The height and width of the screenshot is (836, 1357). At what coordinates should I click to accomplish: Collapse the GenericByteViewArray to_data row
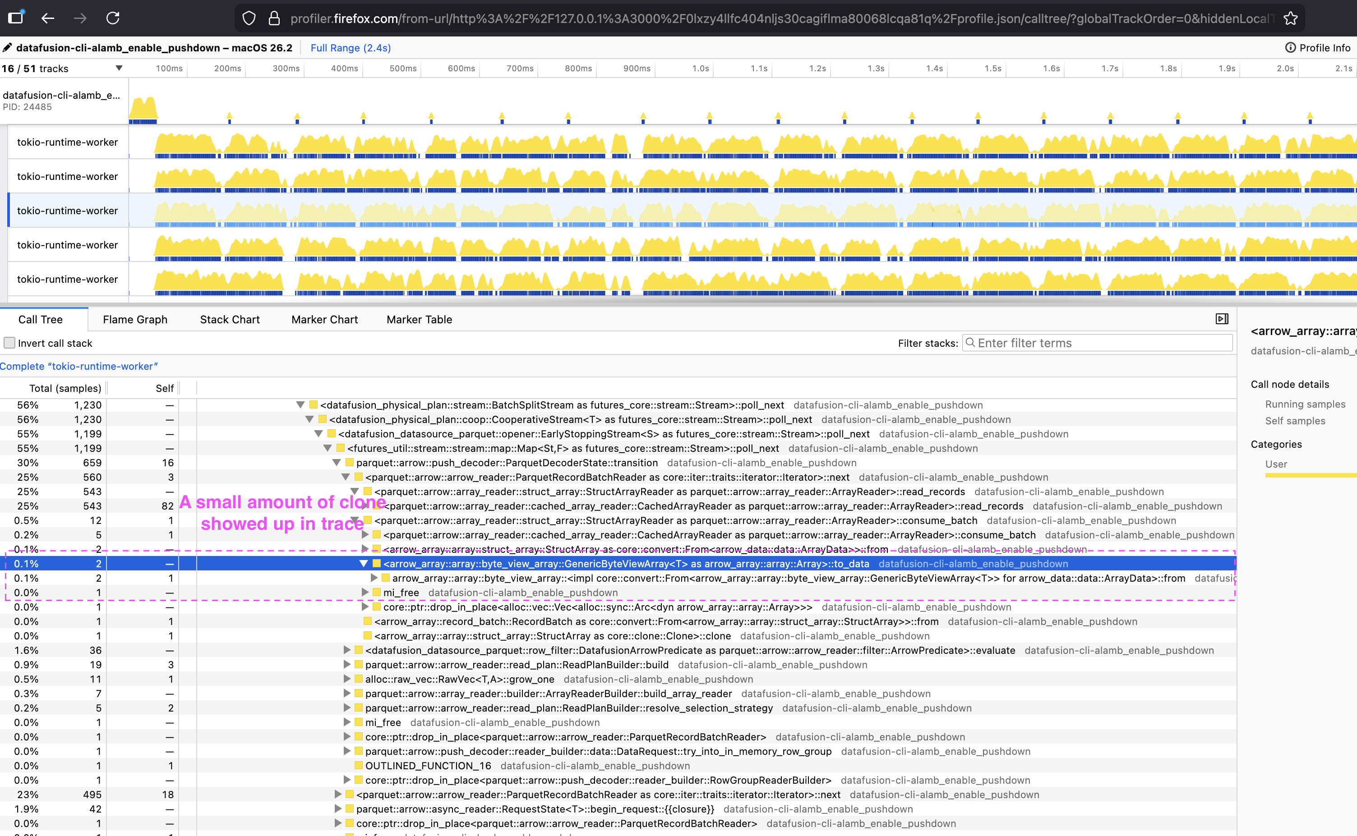click(x=364, y=563)
